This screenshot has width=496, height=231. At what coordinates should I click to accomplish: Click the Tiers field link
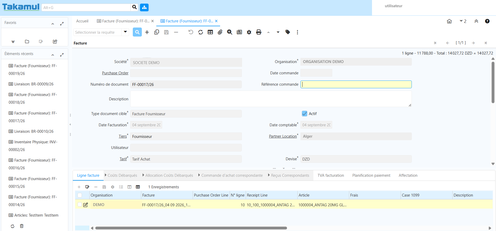tap(123, 136)
